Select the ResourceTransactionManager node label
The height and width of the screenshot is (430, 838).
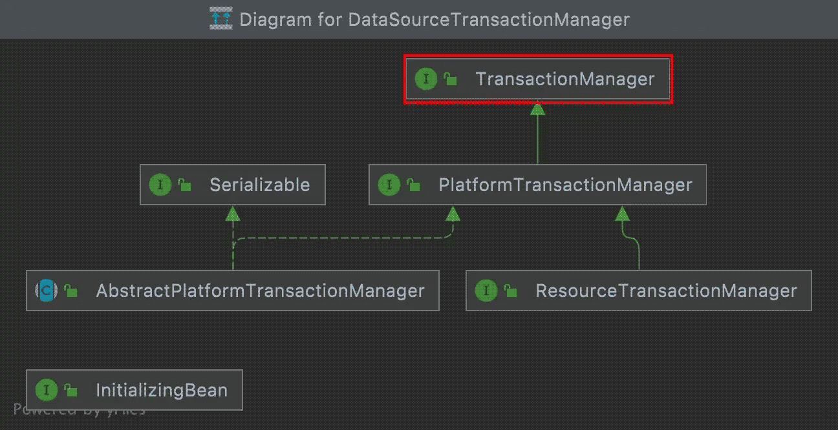pos(666,291)
